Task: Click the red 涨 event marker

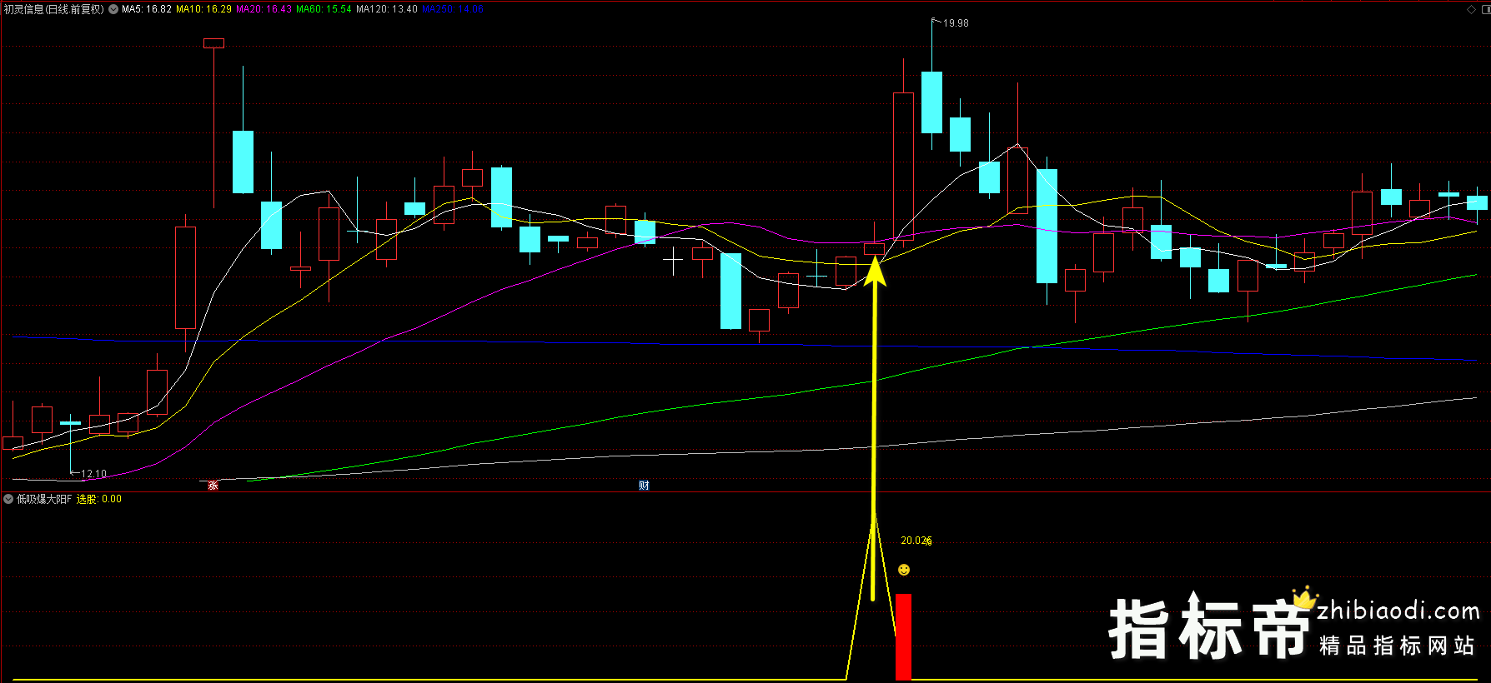Action: (x=213, y=486)
